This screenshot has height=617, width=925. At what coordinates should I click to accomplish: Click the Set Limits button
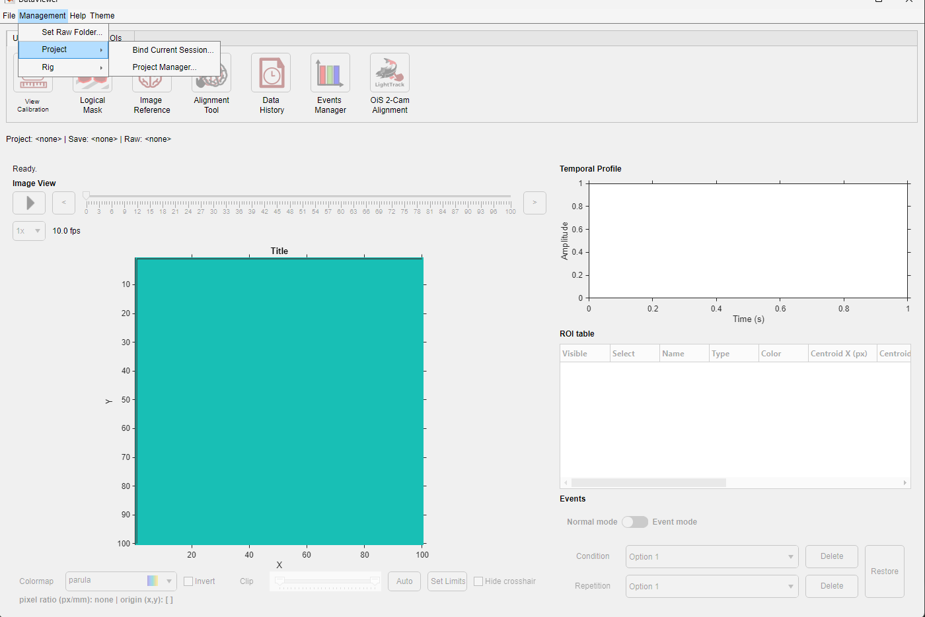click(x=448, y=581)
